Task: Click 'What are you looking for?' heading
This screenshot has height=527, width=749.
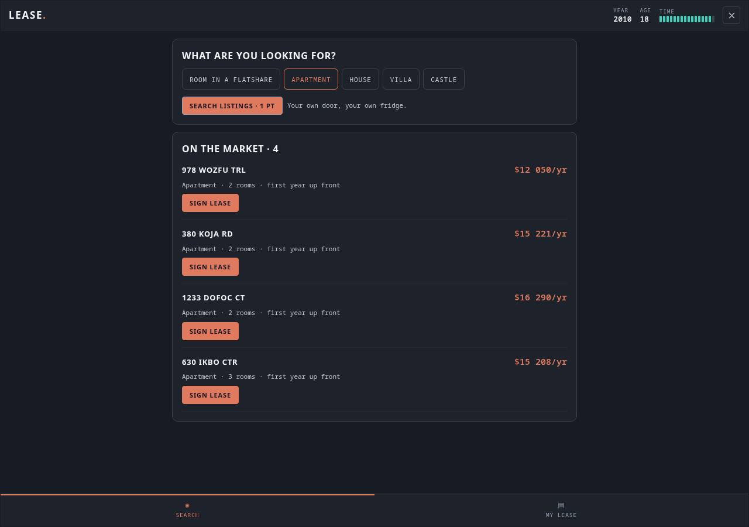Action: (259, 56)
